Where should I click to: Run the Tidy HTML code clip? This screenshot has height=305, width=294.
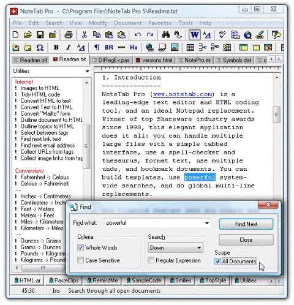point(40,94)
